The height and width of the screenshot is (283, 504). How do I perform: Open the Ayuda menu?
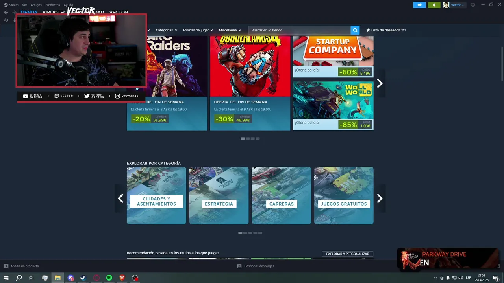[68, 5]
